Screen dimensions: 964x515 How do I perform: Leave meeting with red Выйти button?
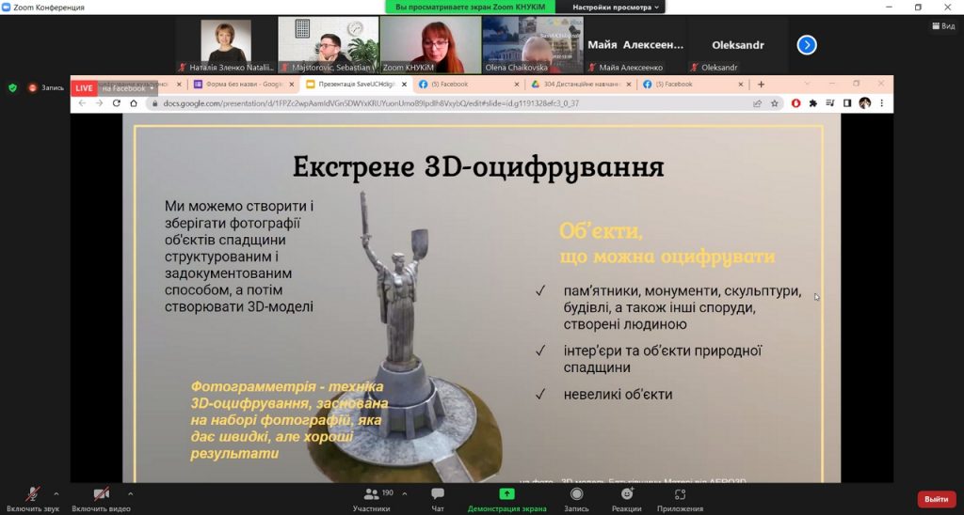937,499
